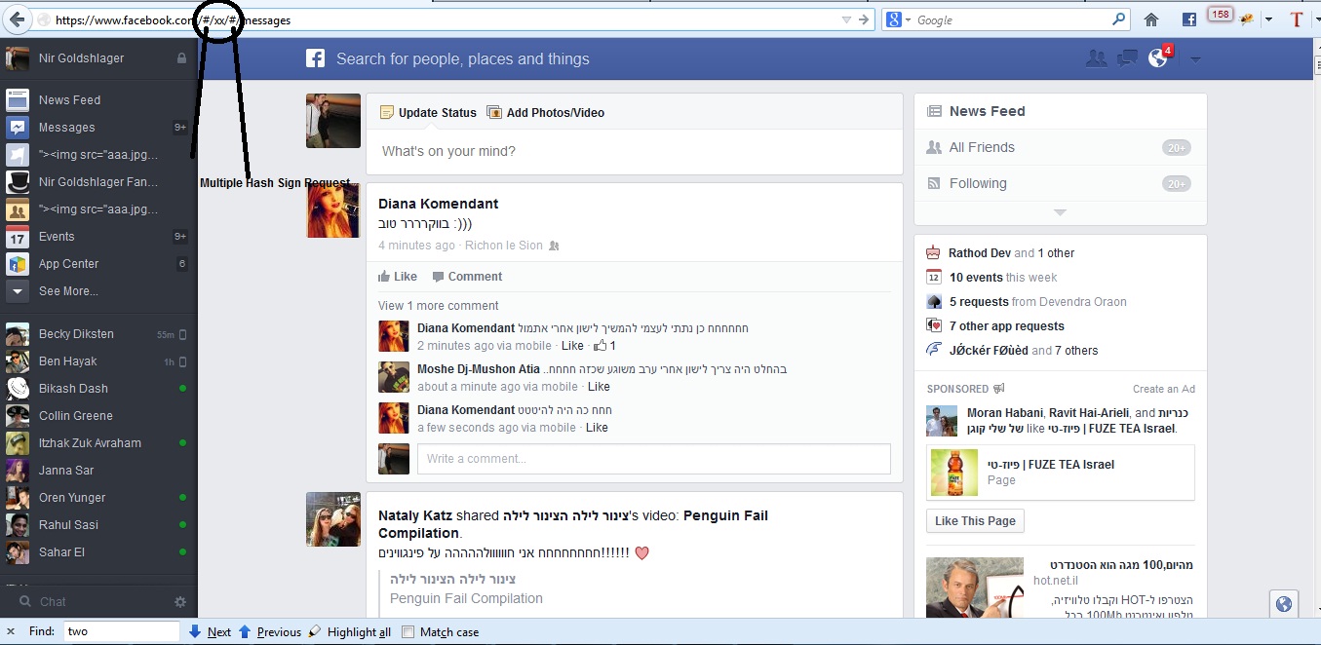This screenshot has height=645, width=1321.
Task: Click the Find text field
Action: click(x=122, y=631)
